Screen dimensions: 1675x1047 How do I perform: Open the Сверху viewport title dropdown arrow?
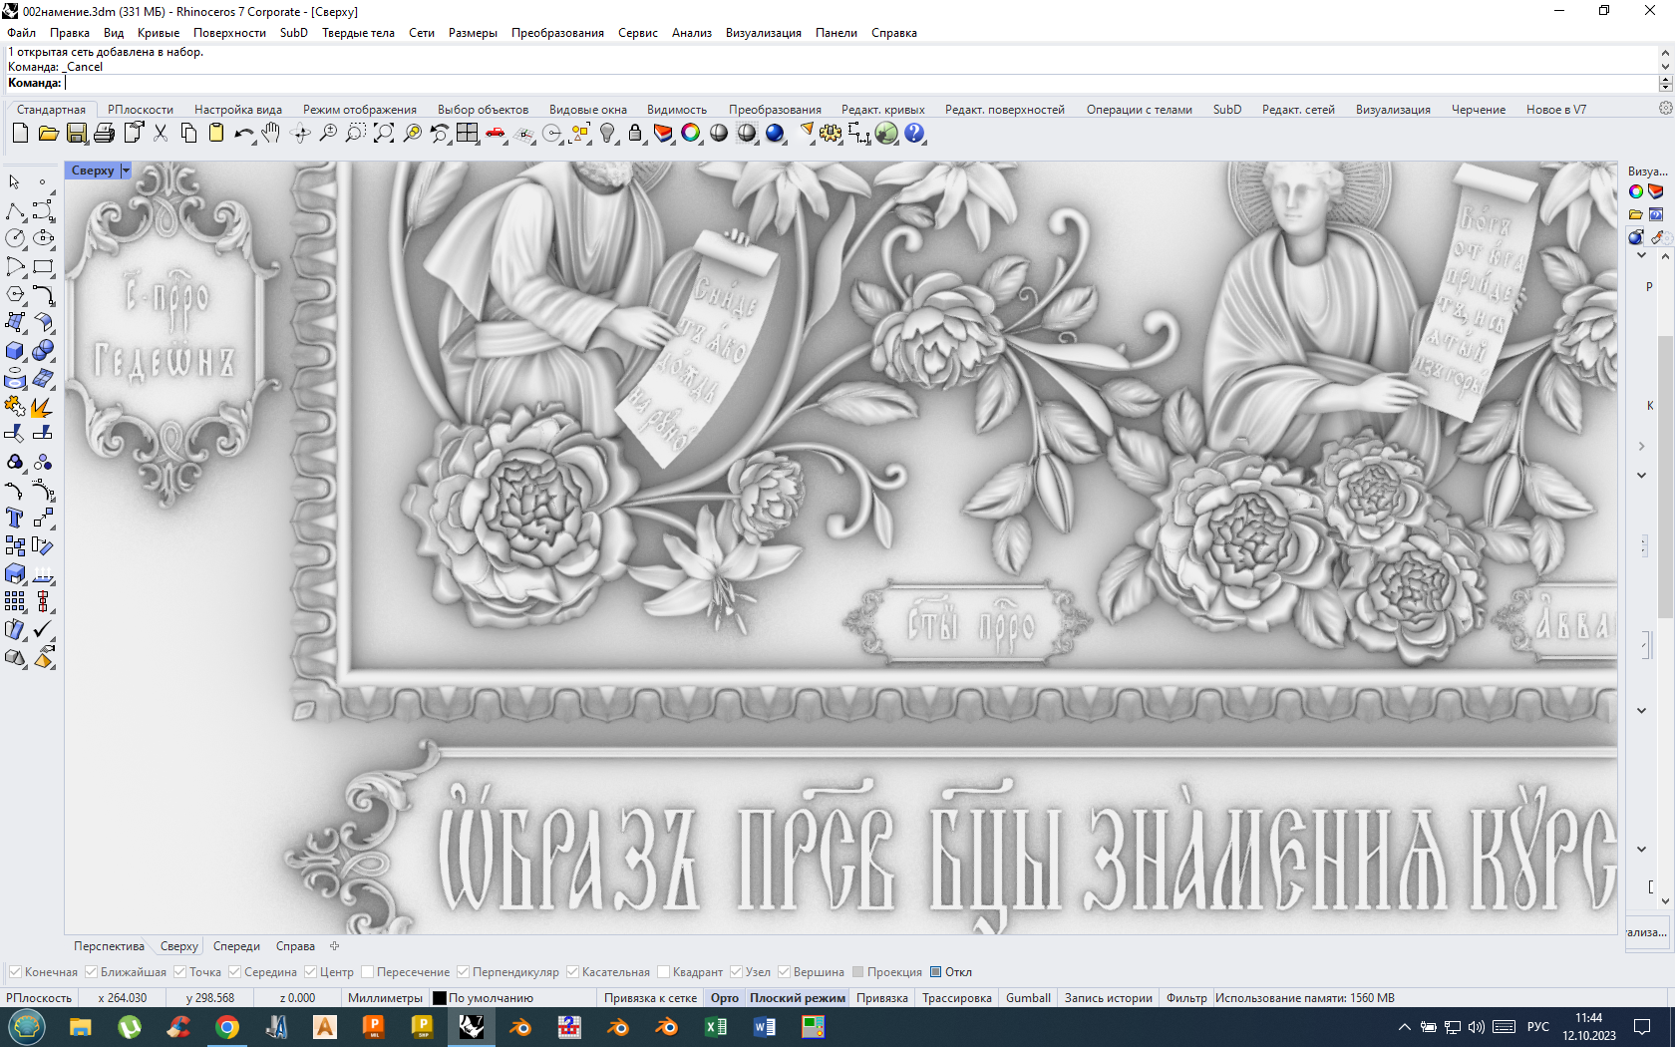pyautogui.click(x=126, y=171)
